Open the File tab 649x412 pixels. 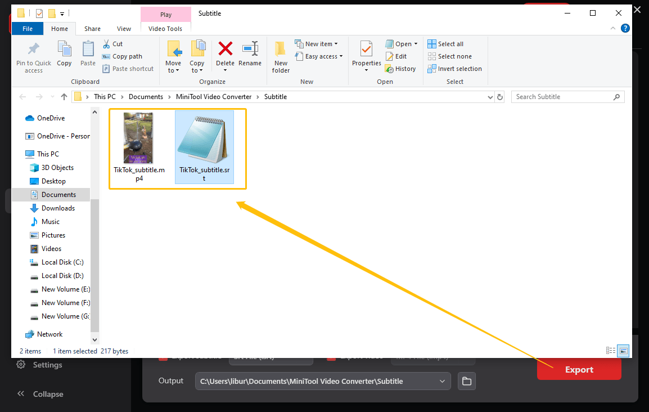28,29
